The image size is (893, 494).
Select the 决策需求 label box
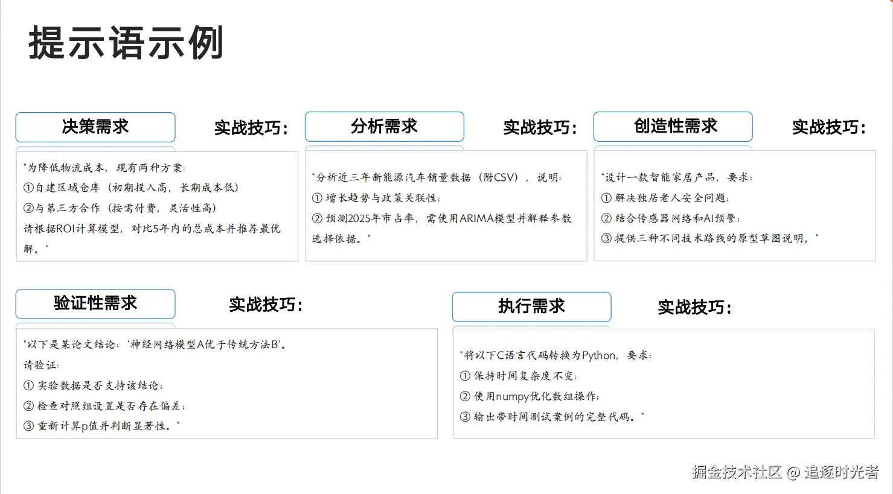point(95,127)
